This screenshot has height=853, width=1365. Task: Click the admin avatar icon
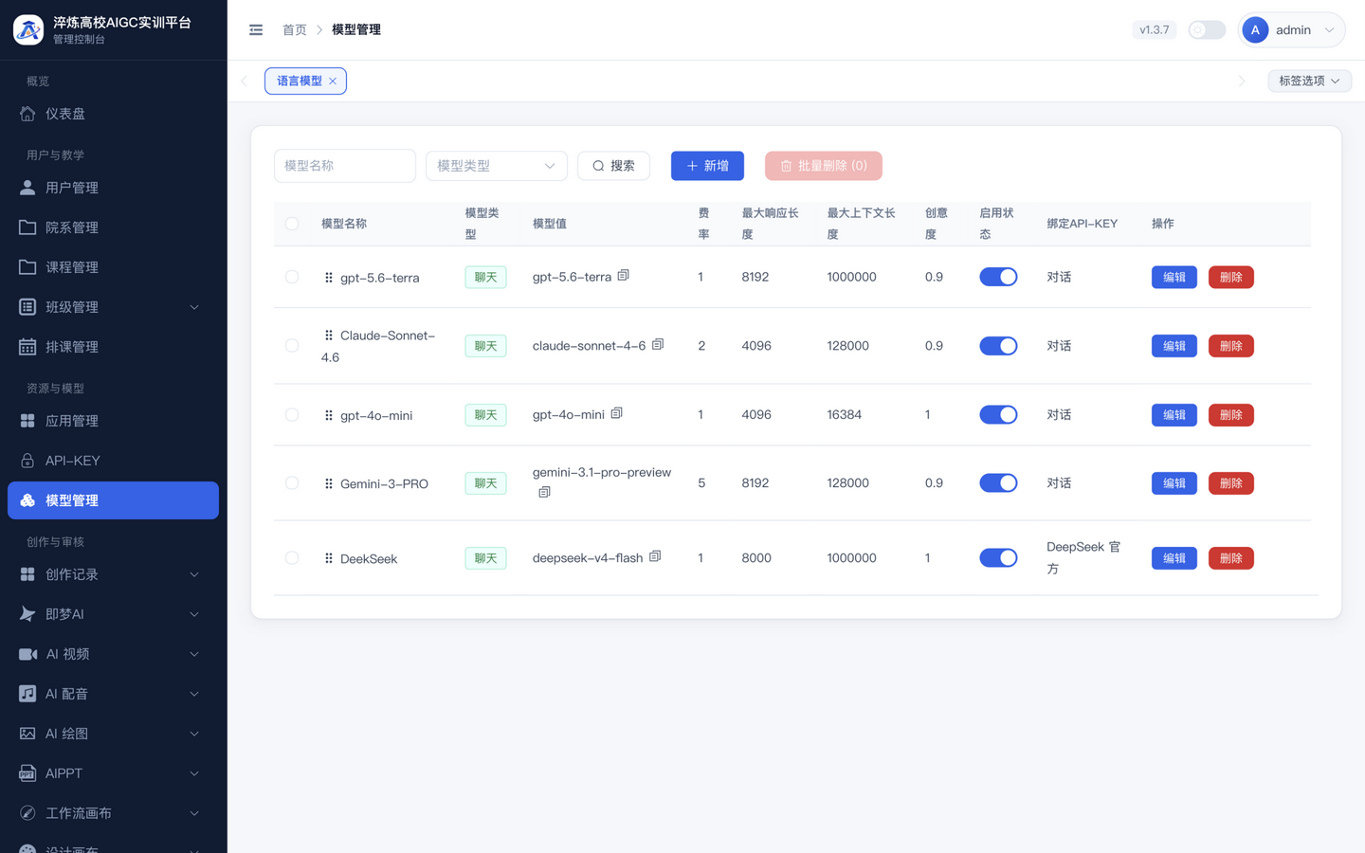pos(1255,30)
